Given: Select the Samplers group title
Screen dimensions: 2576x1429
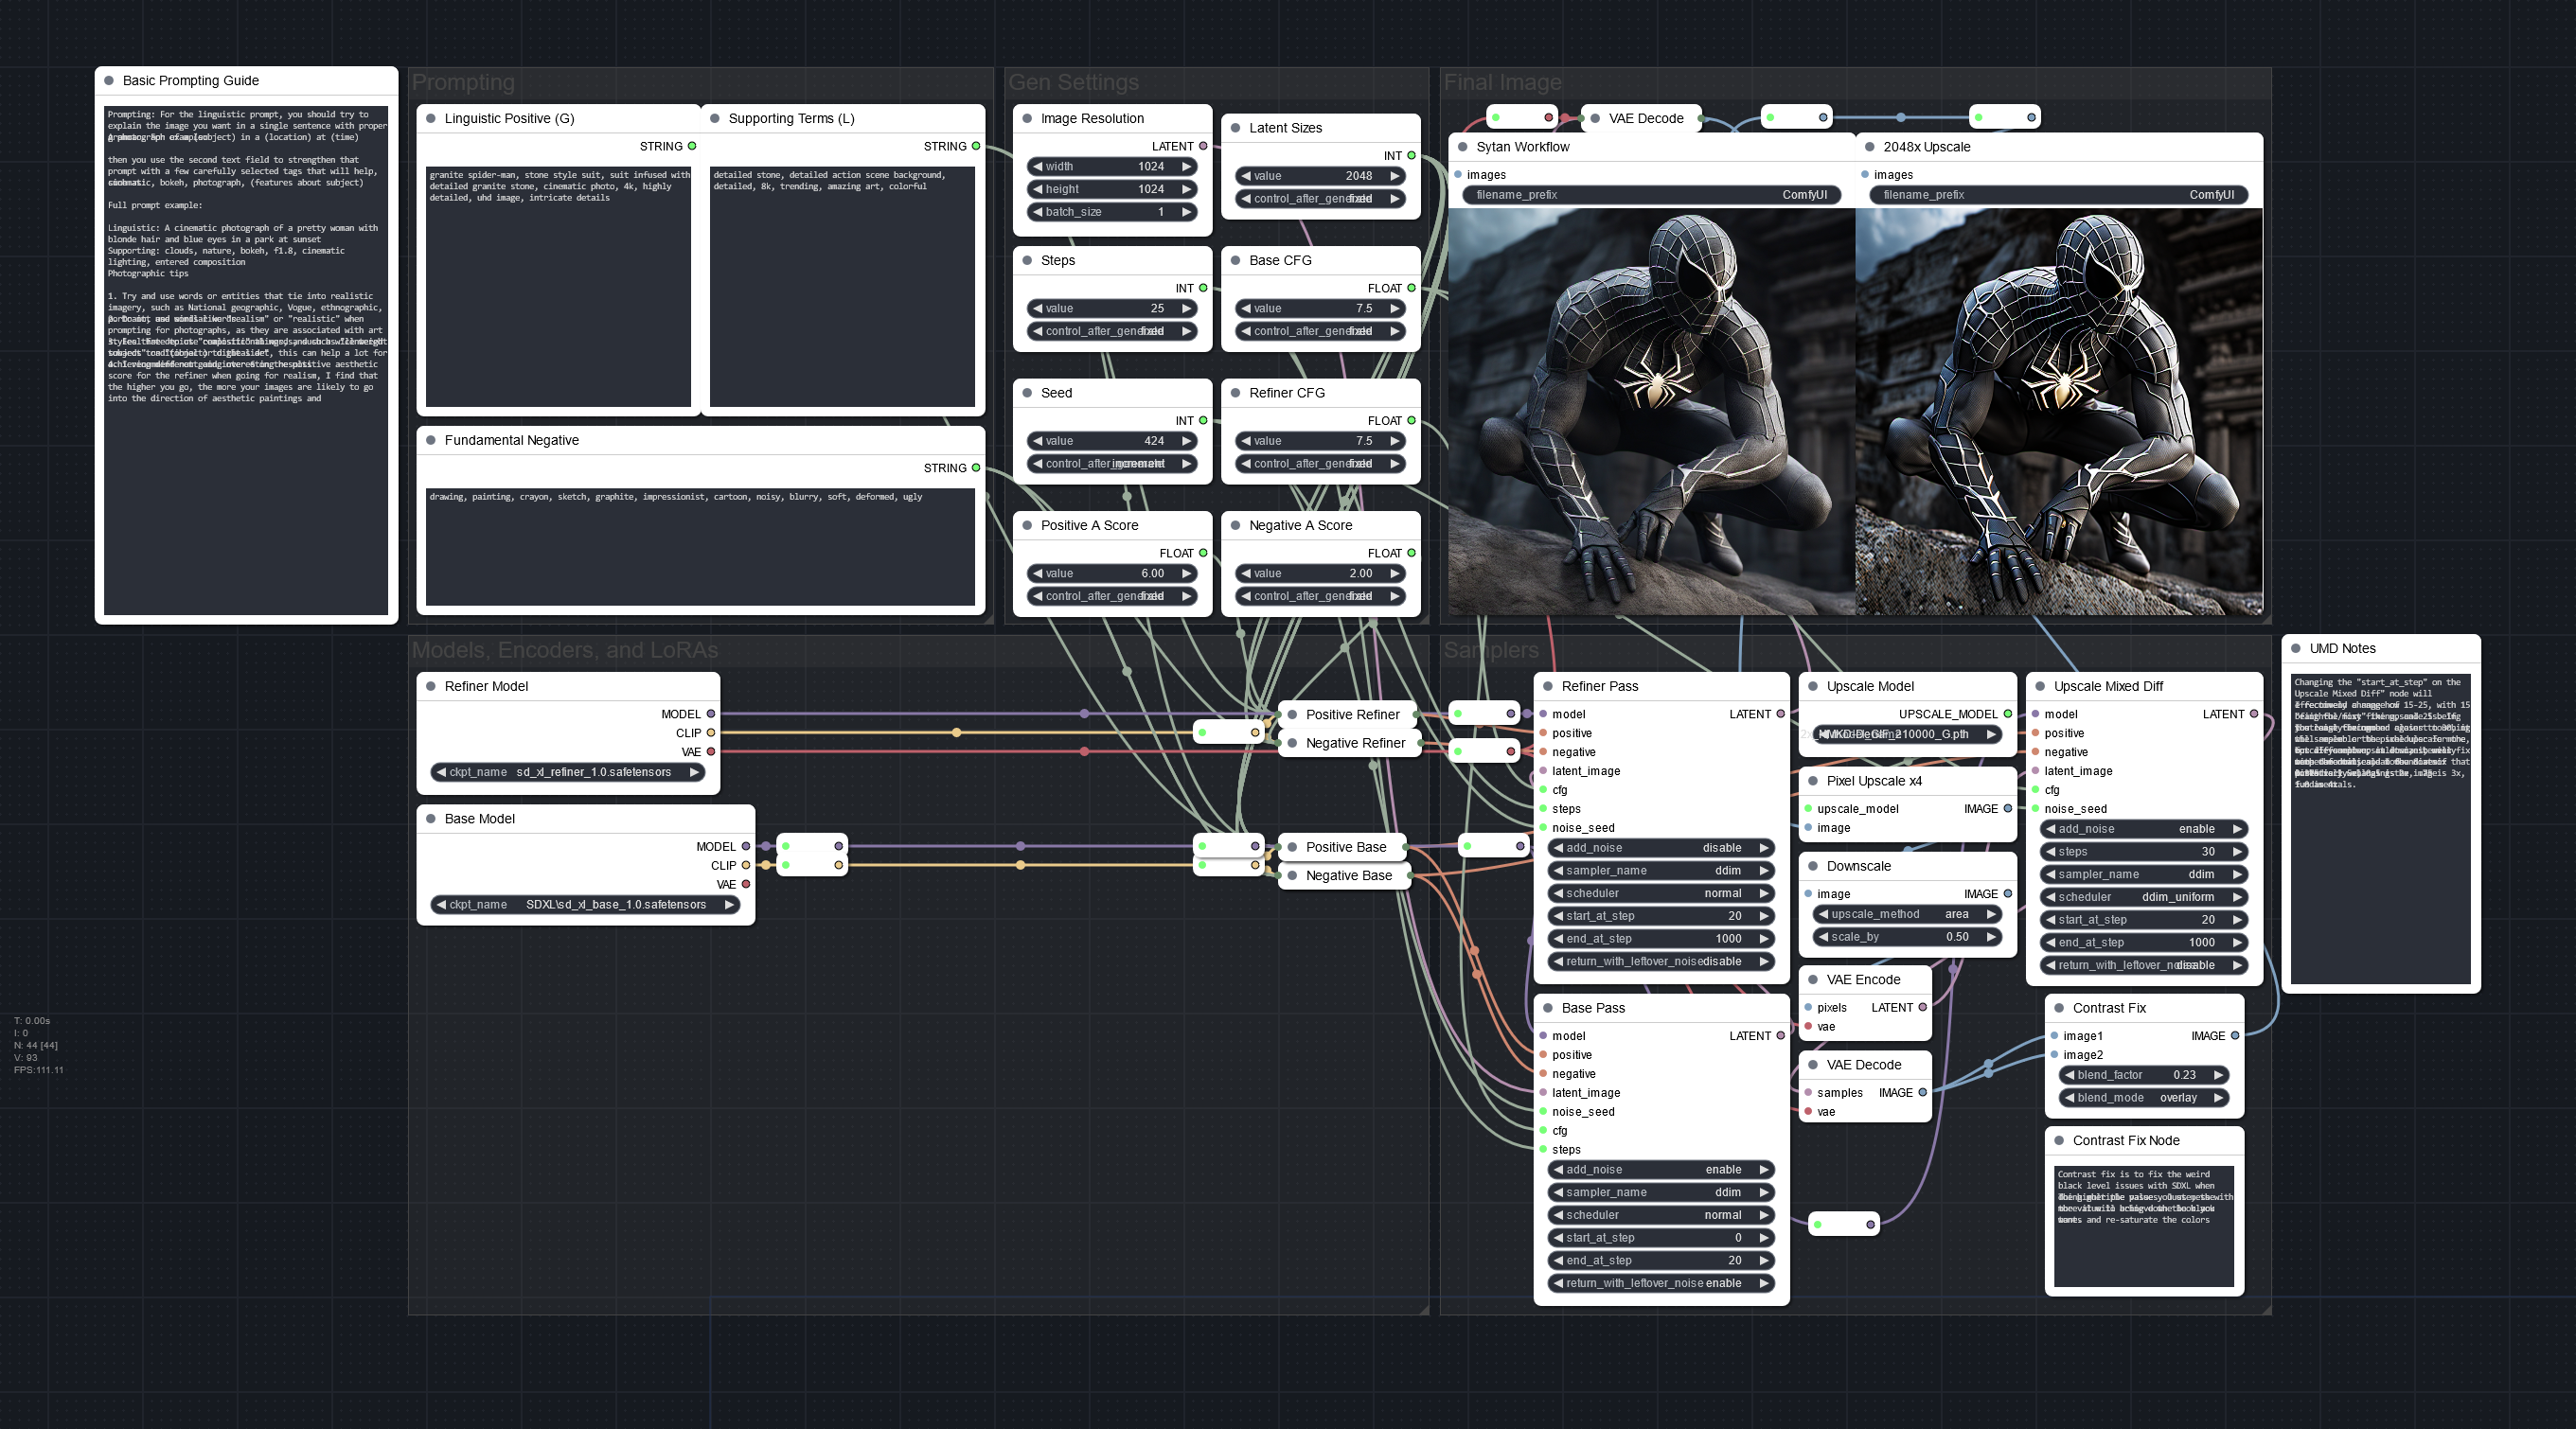Looking at the screenshot, I should tap(1490, 649).
